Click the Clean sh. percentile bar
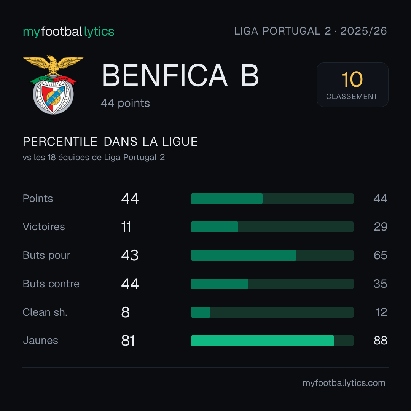Screen dimensions: 411x411 pyautogui.click(x=272, y=312)
